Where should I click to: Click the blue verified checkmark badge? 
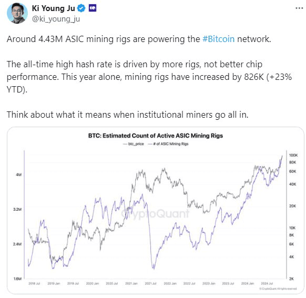point(81,8)
